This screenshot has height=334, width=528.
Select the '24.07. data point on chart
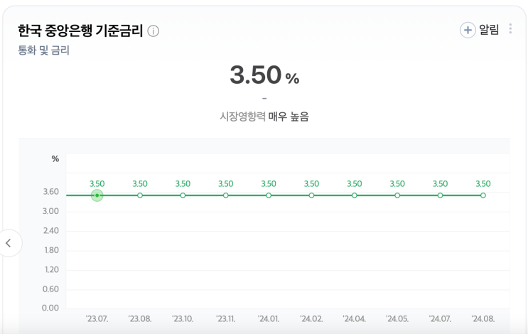pos(441,195)
